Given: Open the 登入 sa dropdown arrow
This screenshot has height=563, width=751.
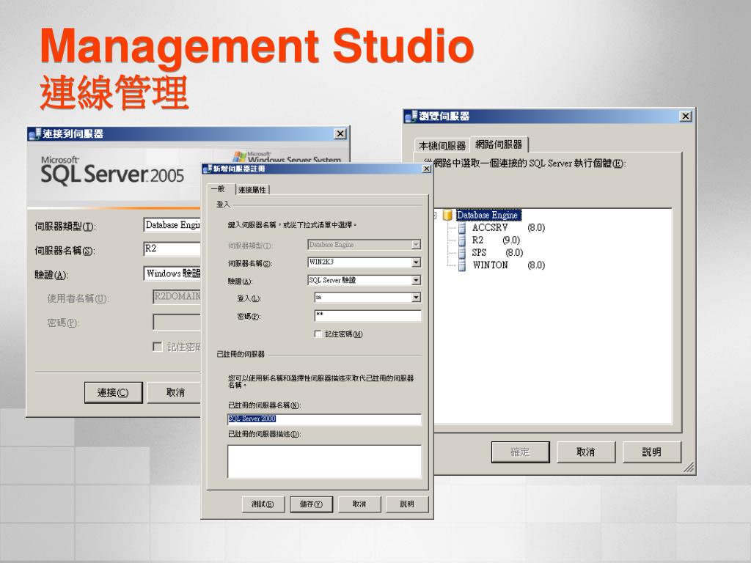Looking at the screenshot, I should click(x=417, y=298).
